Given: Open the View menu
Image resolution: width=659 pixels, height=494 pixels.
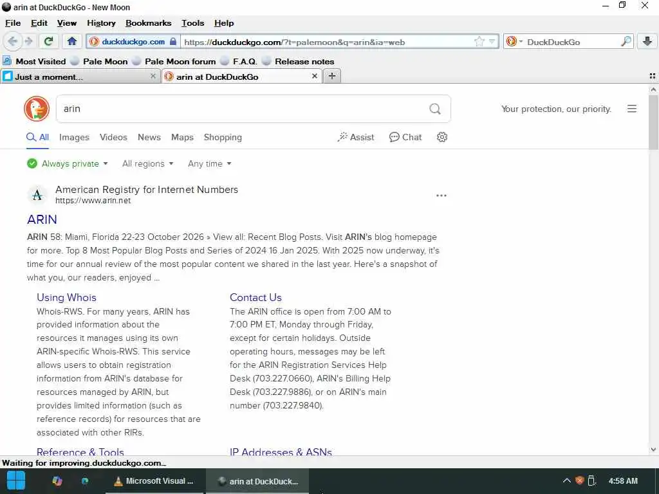Looking at the screenshot, I should (x=67, y=23).
